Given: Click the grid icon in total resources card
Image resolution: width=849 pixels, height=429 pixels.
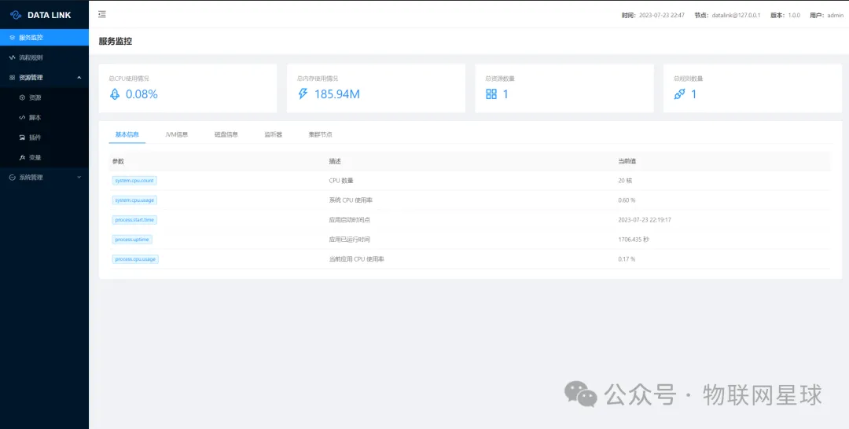Looking at the screenshot, I should [x=491, y=94].
